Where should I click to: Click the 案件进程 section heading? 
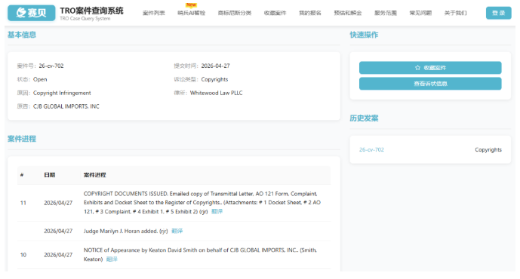pos(22,139)
